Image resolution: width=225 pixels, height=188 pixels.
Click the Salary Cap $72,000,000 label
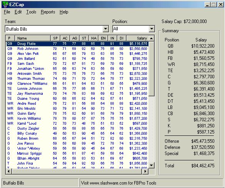click(x=184, y=21)
